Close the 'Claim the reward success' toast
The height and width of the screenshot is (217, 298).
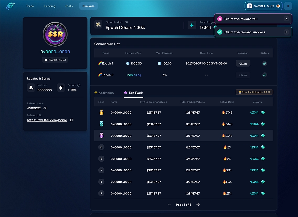286,32
